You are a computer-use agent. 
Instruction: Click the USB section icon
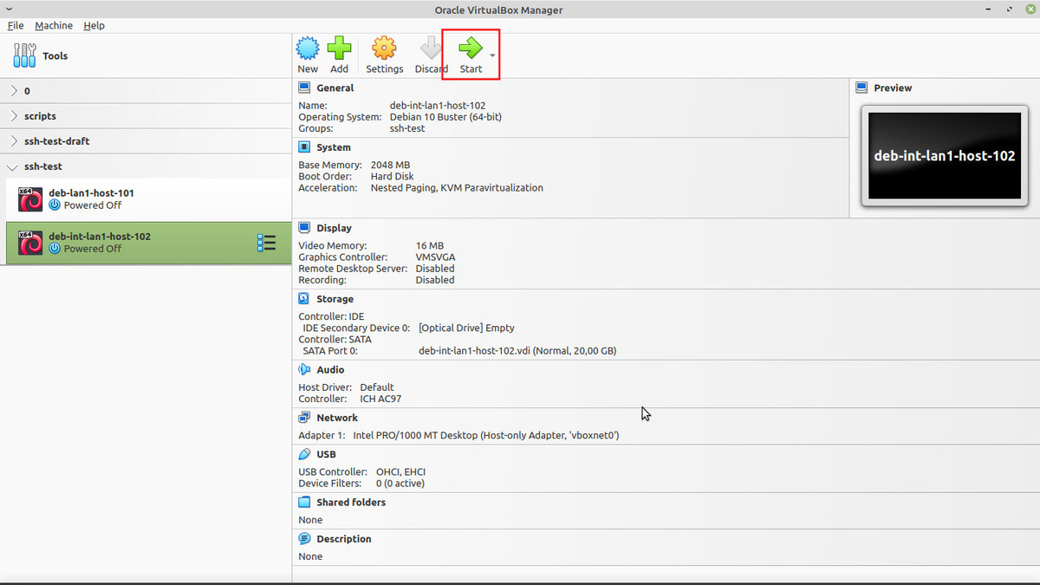[304, 454]
